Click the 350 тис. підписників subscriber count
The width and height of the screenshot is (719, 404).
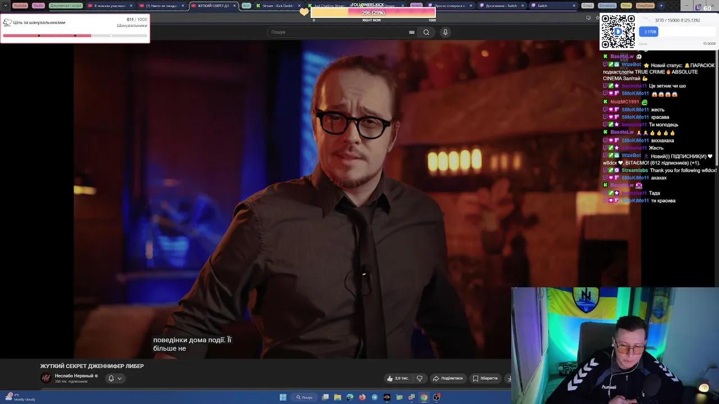(x=71, y=382)
